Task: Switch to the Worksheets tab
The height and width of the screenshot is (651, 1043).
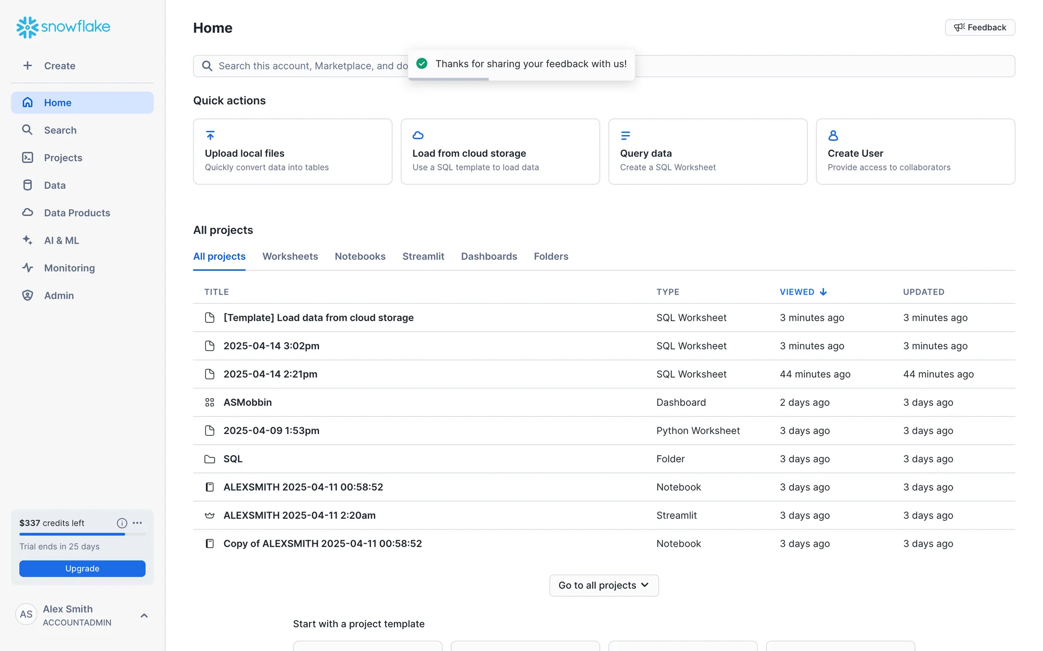Action: click(x=290, y=256)
